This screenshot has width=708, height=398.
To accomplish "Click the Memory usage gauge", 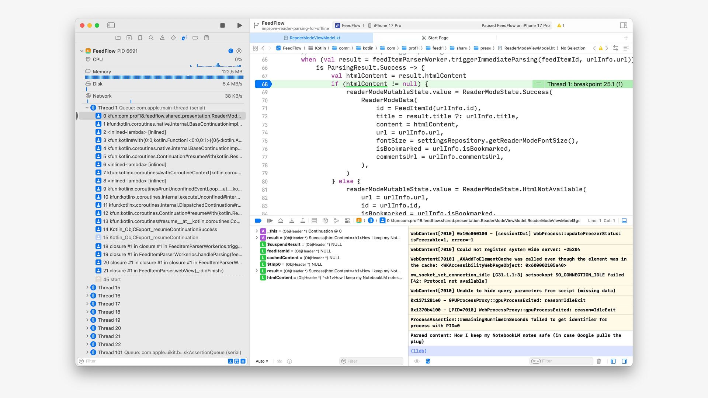I will (x=164, y=74).
